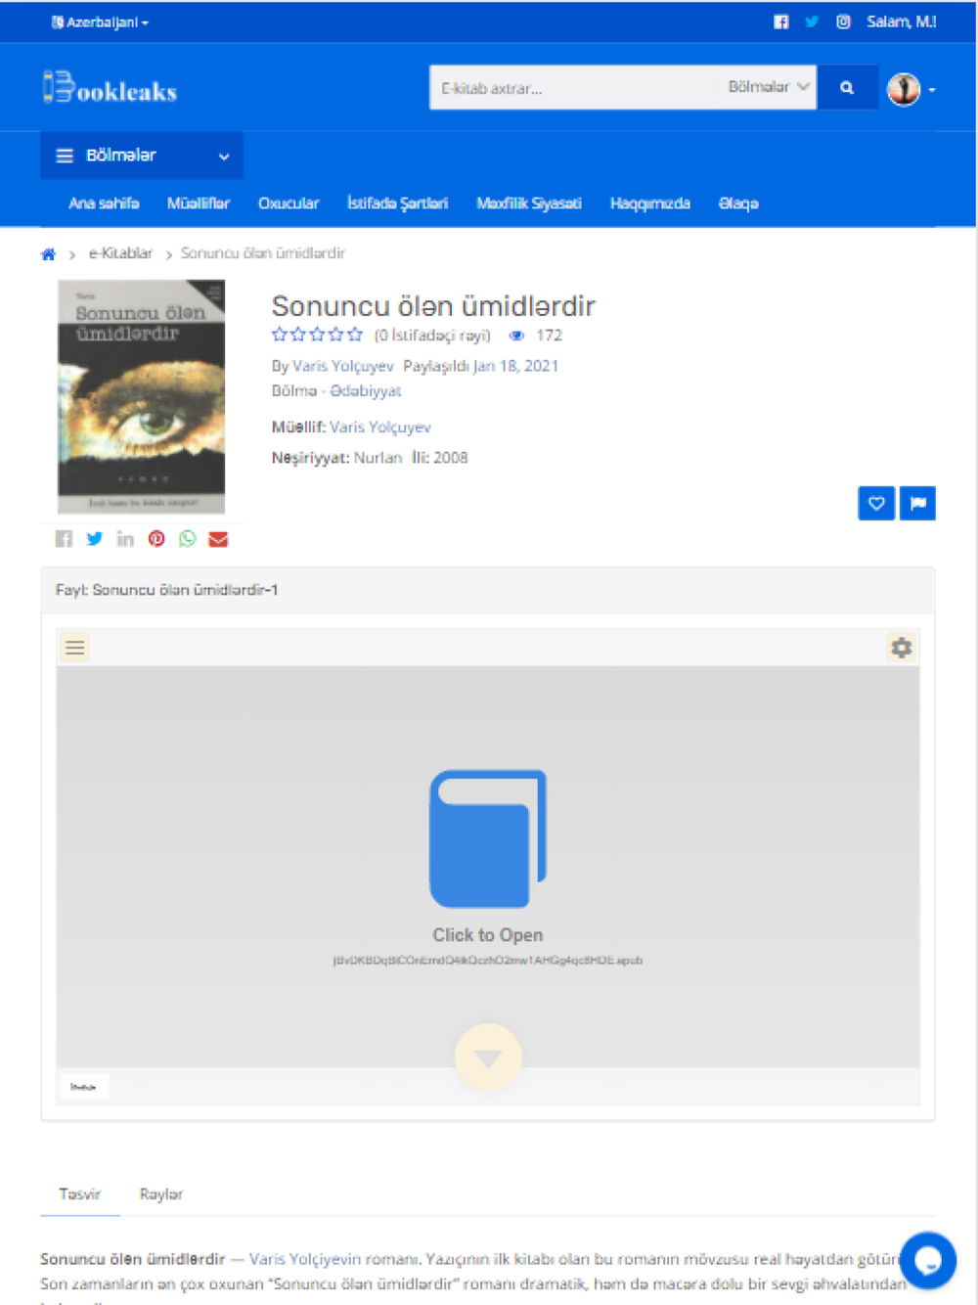Click the small button below the reader
Viewport: 978px width, 1305px height.
coord(84,1087)
